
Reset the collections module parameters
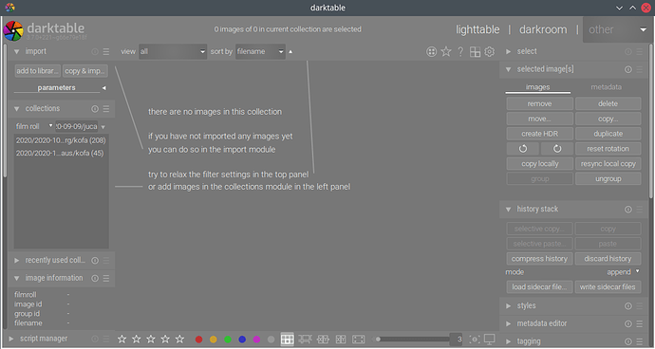click(x=95, y=108)
